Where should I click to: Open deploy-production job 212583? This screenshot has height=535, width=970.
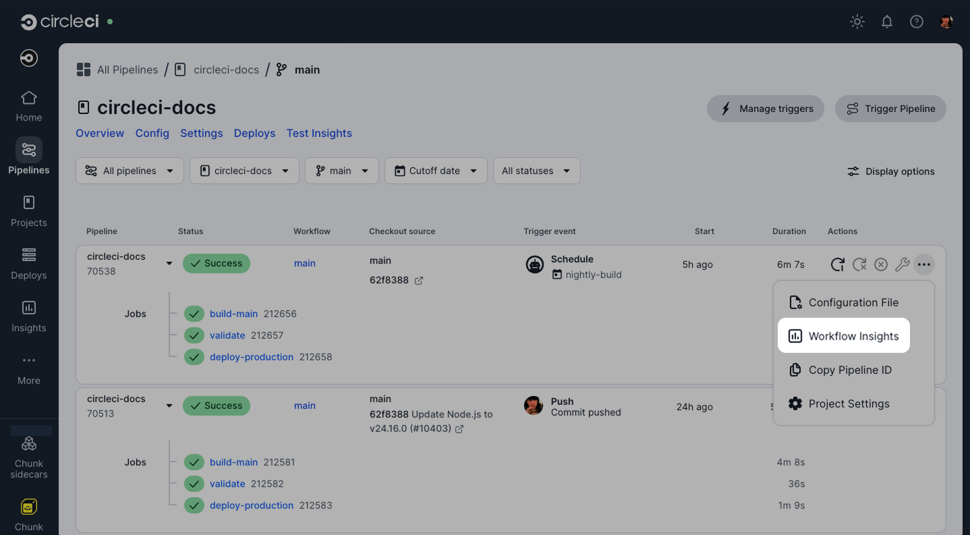pos(252,505)
